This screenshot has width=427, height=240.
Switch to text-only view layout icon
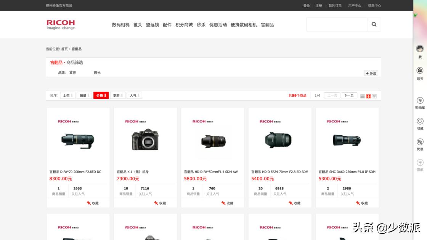[x=374, y=96]
